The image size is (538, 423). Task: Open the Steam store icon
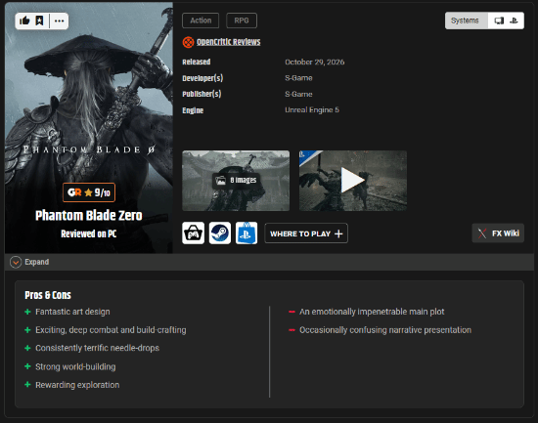point(220,233)
